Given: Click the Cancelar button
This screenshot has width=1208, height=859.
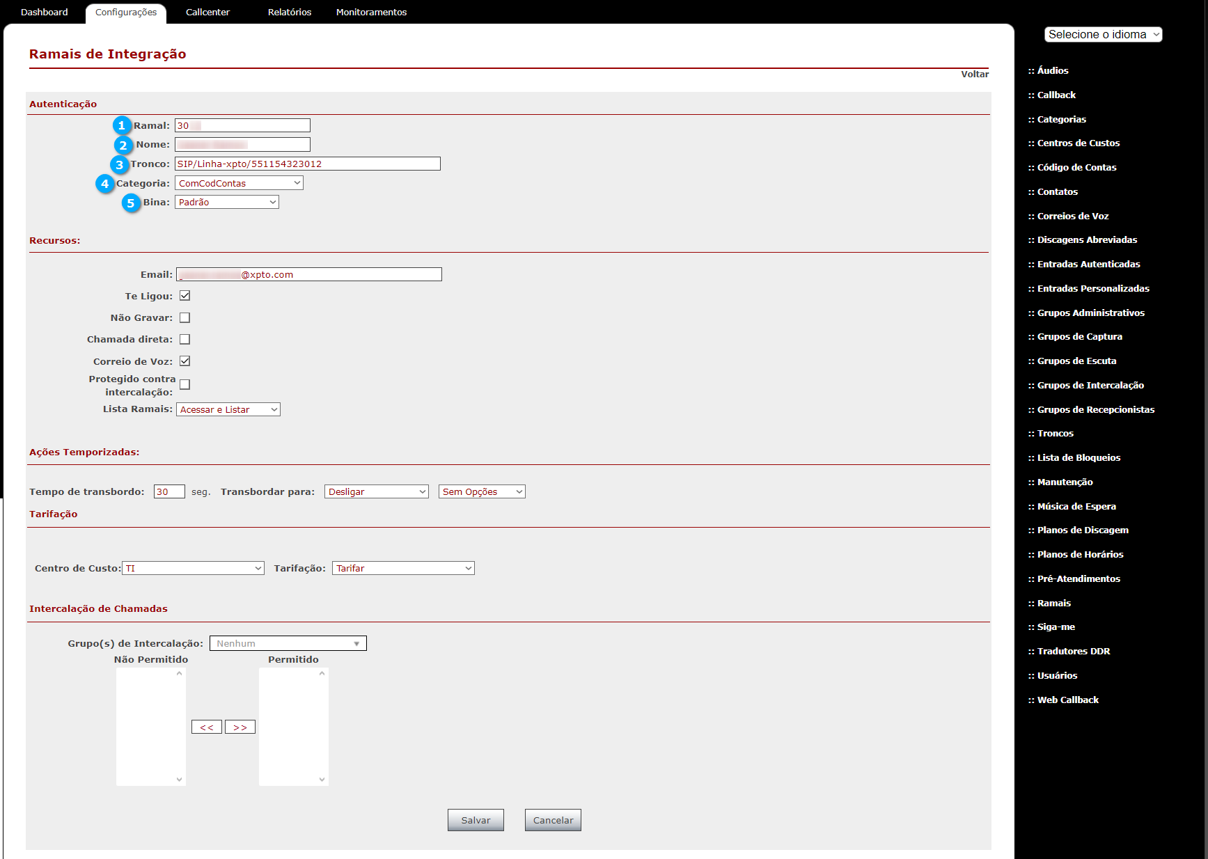Looking at the screenshot, I should click(x=553, y=820).
